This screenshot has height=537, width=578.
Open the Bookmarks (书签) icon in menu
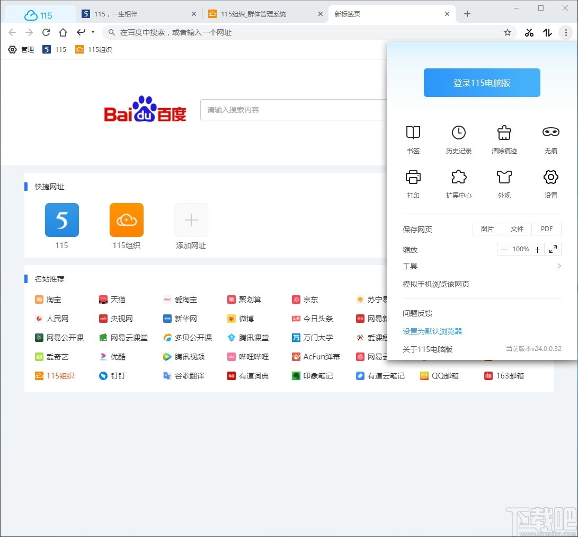tap(413, 133)
